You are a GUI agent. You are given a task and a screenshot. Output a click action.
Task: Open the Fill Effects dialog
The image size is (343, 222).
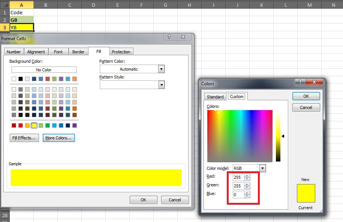tap(24, 138)
